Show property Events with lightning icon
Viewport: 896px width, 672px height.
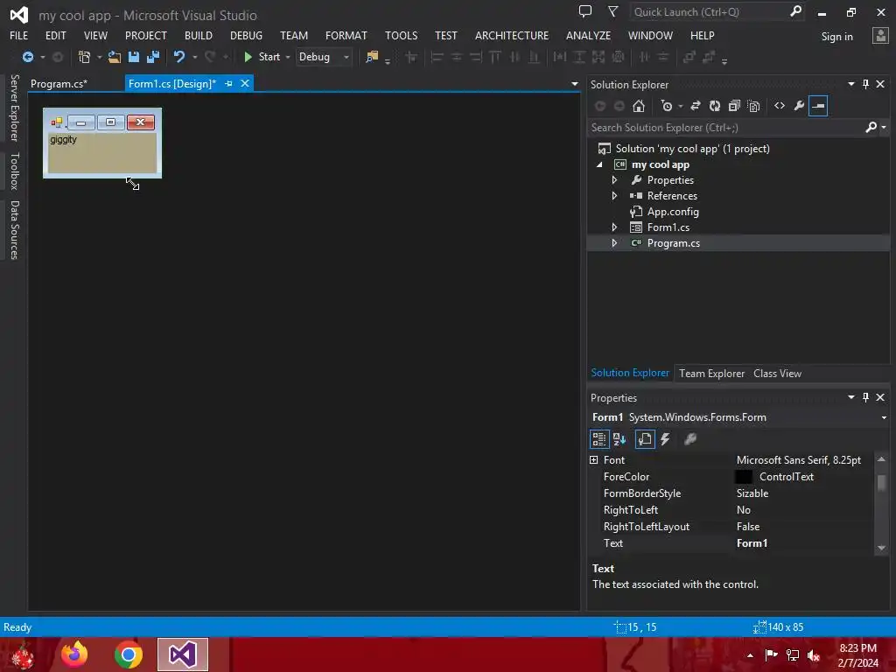point(665,439)
